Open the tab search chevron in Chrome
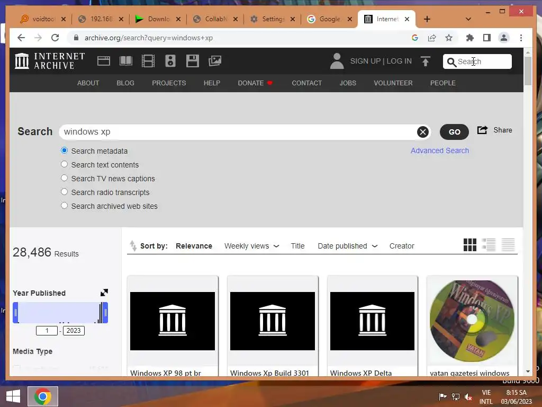 click(468, 19)
